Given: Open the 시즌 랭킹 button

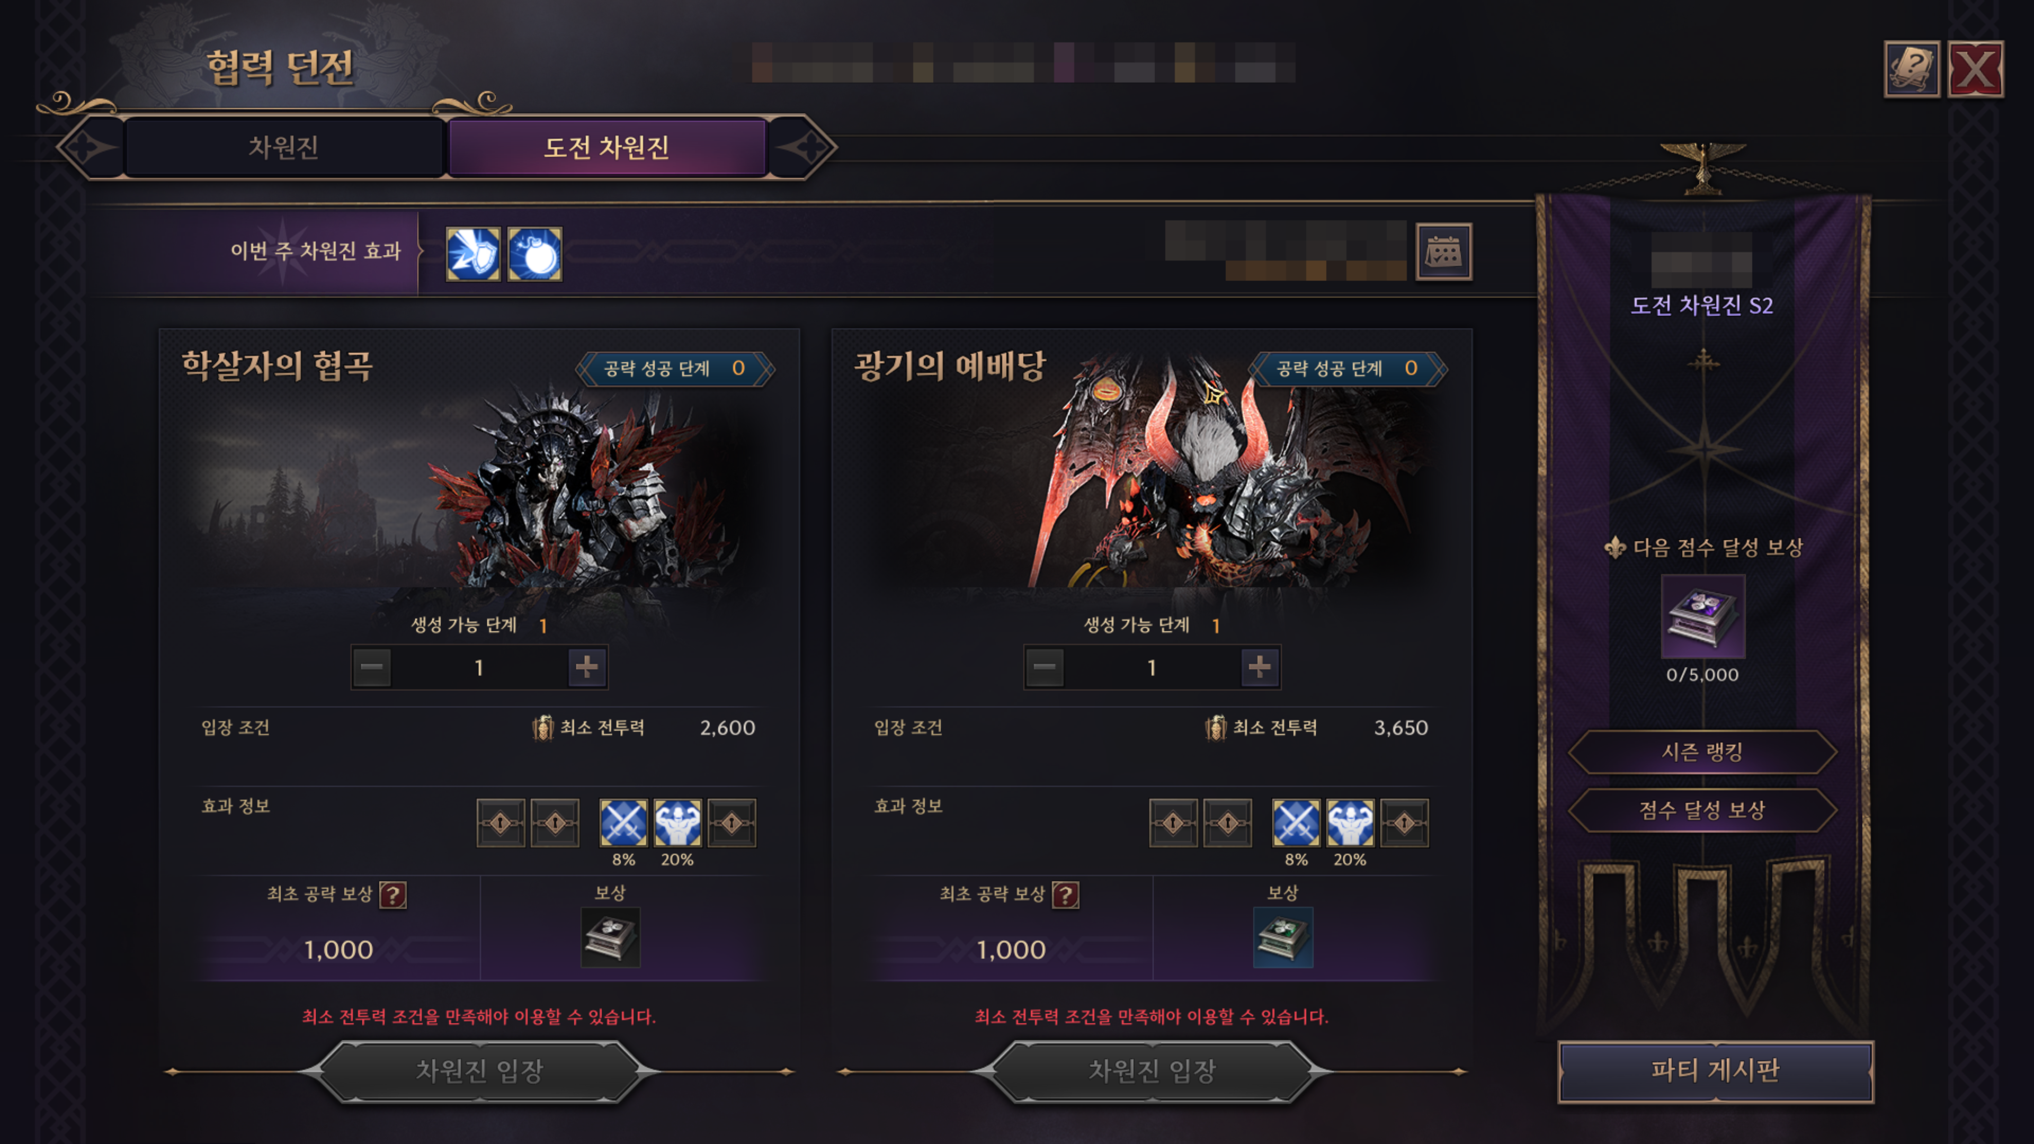Looking at the screenshot, I should pyautogui.click(x=1702, y=752).
